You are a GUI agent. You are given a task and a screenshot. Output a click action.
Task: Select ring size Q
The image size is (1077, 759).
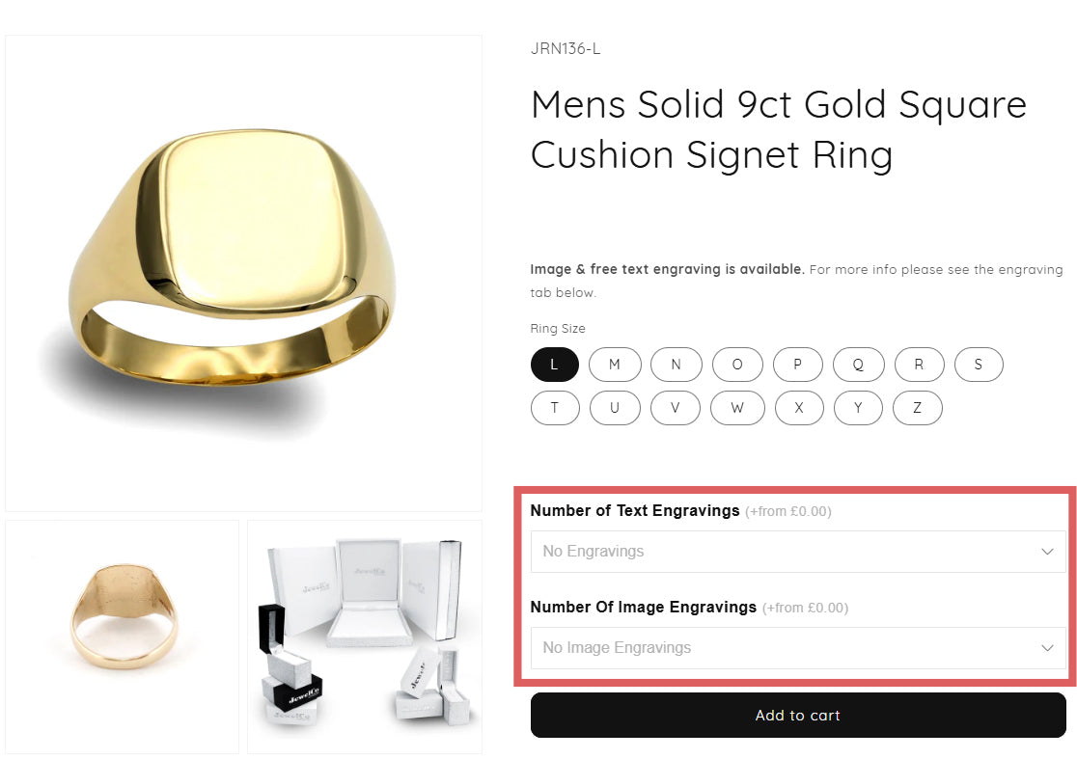858,365
